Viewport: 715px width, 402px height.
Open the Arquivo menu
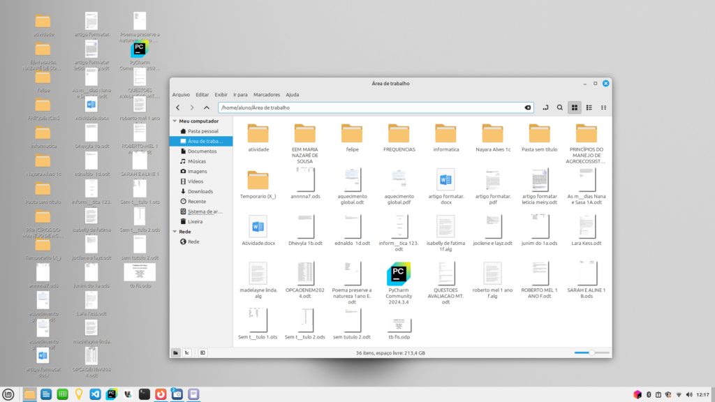181,94
